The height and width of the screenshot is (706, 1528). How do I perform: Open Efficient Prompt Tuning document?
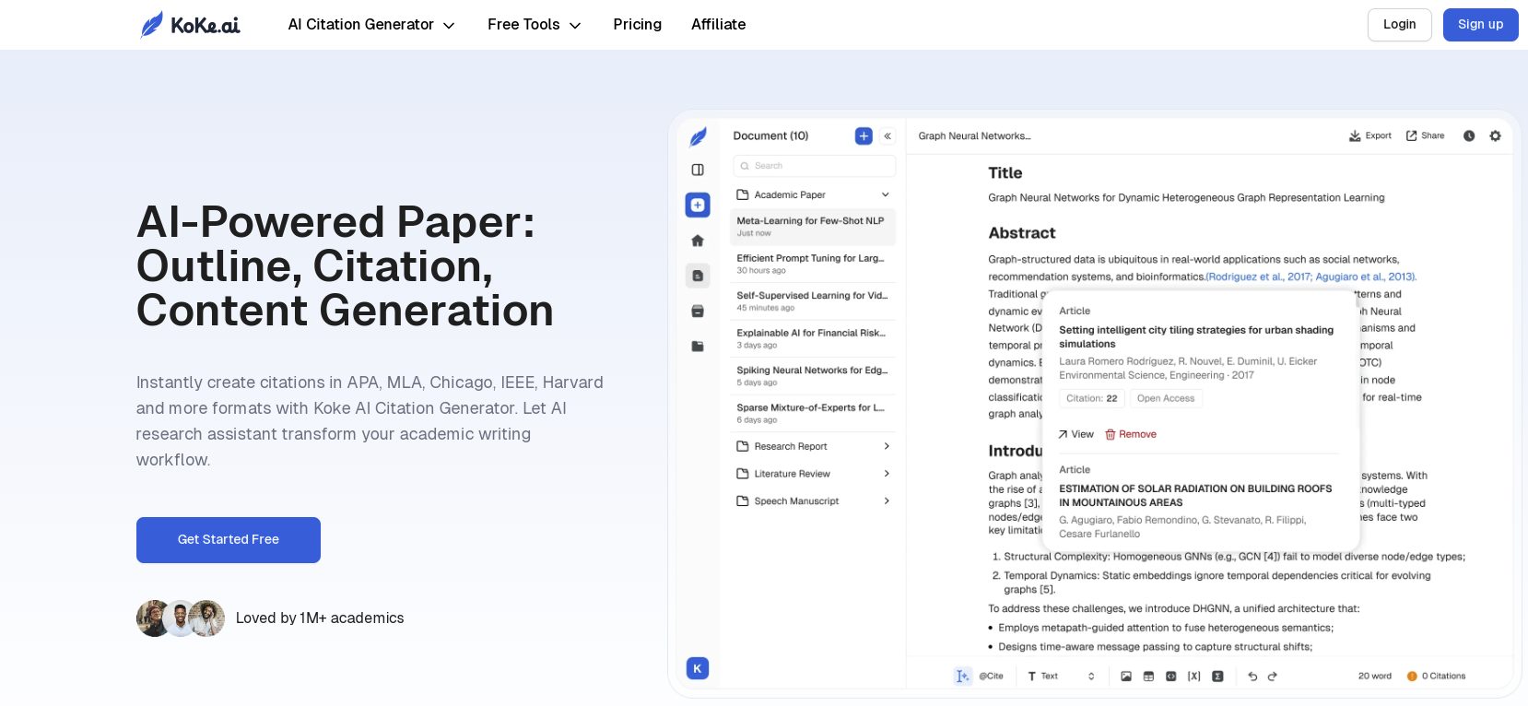(x=813, y=264)
